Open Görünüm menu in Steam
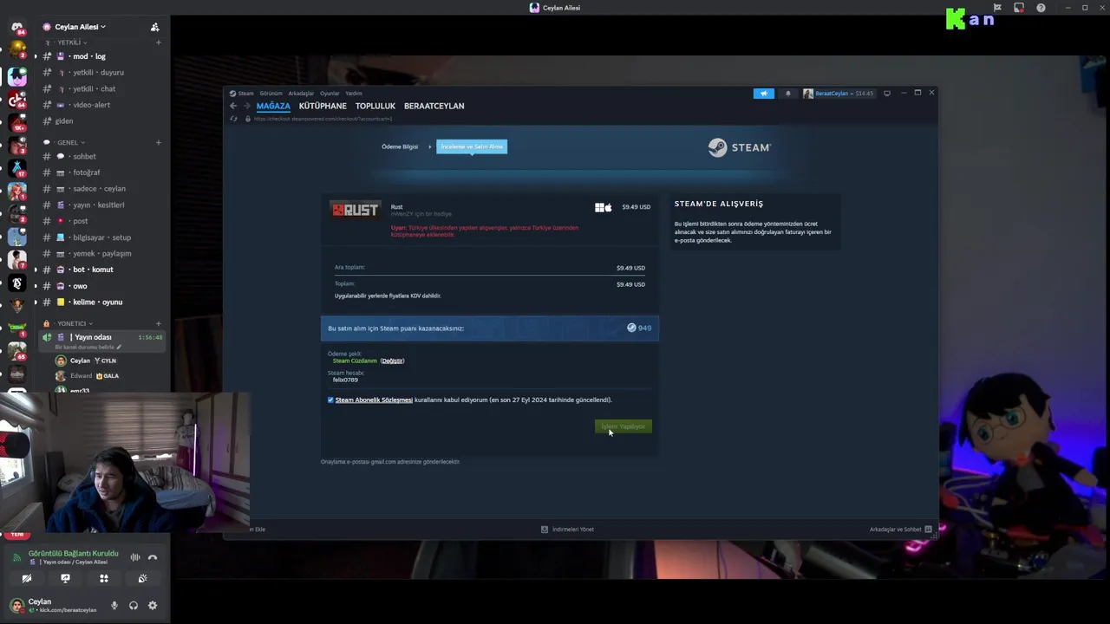The image size is (1110, 624). (x=271, y=94)
